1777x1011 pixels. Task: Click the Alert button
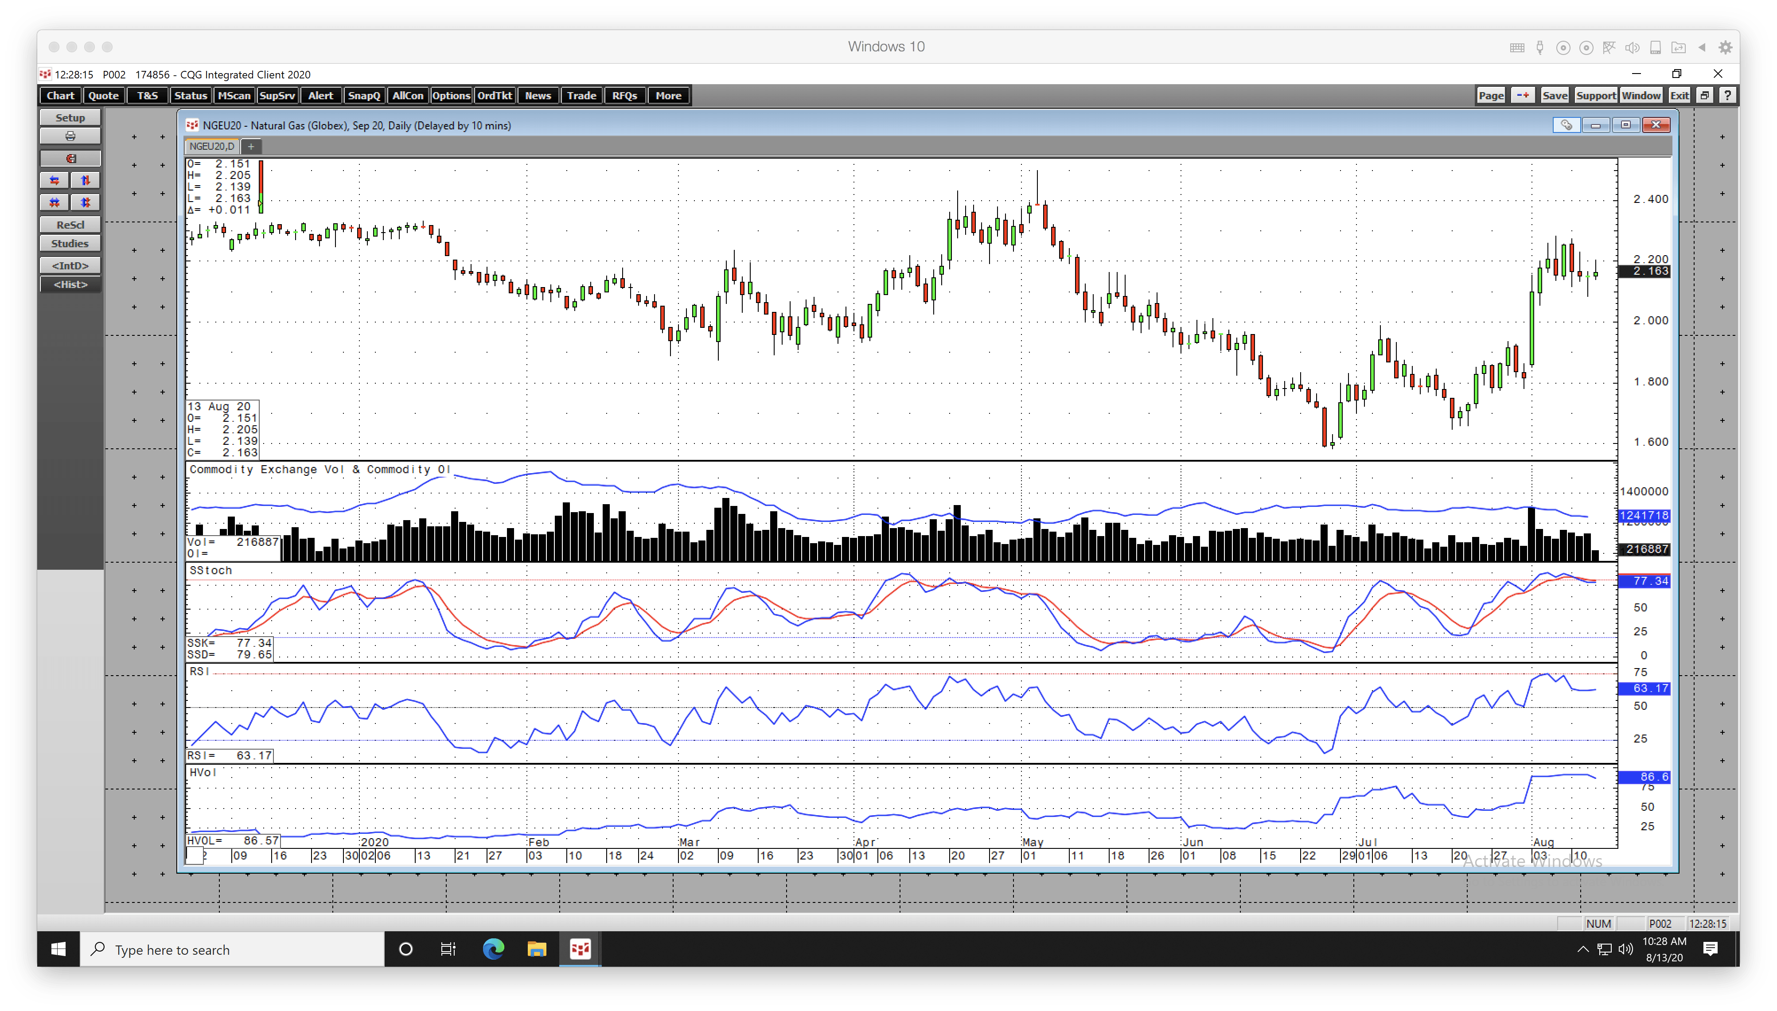(321, 96)
